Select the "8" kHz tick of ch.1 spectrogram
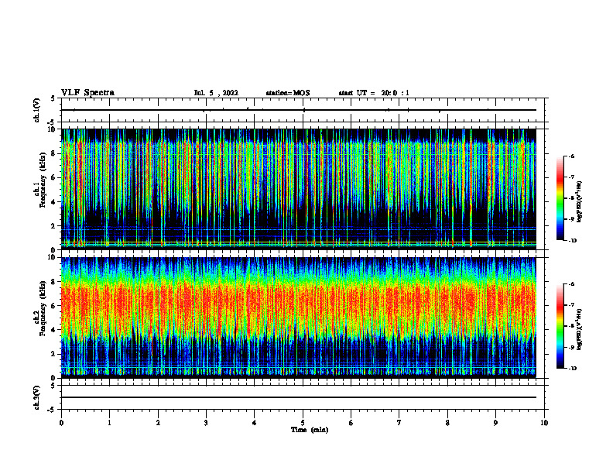Image resolution: width=613 pixels, height=474 pixels. click(x=54, y=153)
